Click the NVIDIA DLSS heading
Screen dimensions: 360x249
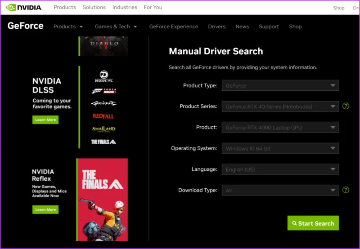[47, 85]
